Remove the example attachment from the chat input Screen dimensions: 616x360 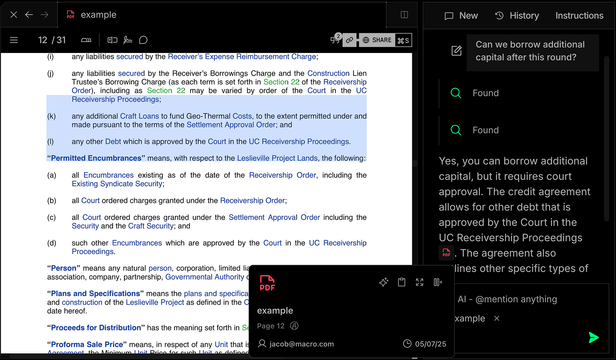coord(497,318)
